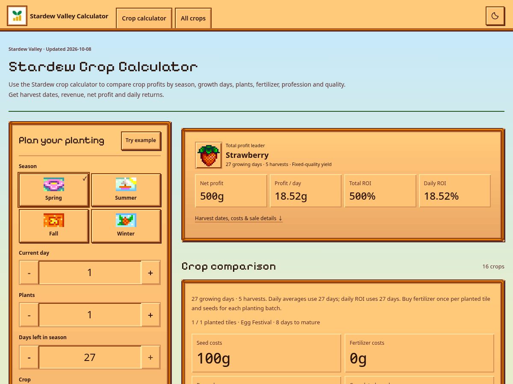Screen dimensions: 513x384
Task: Click the '16 crops' count text
Action: click(493, 266)
